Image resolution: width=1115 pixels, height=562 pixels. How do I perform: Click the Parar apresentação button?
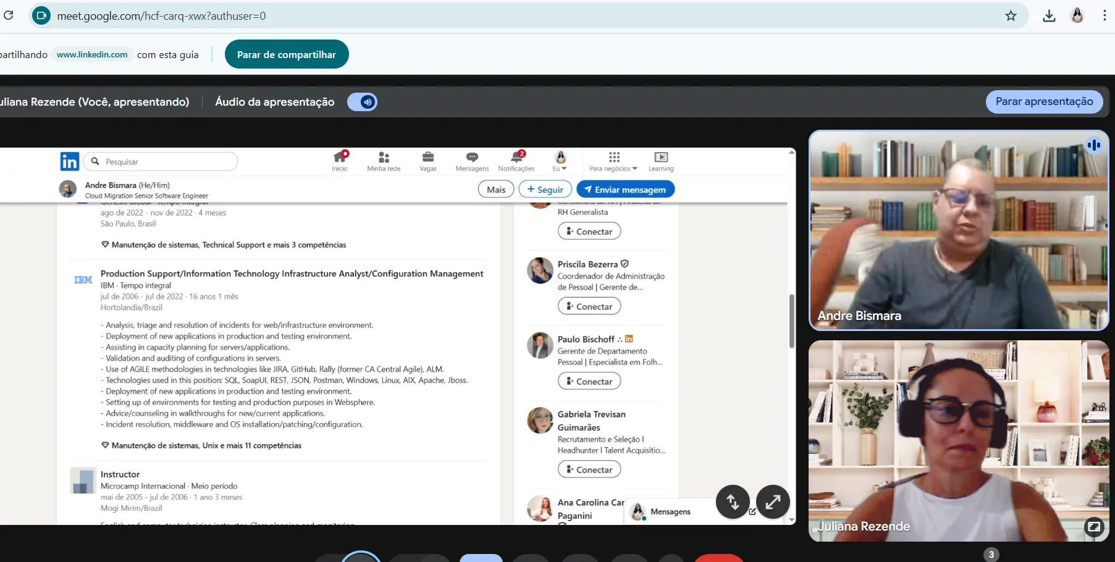1044,101
